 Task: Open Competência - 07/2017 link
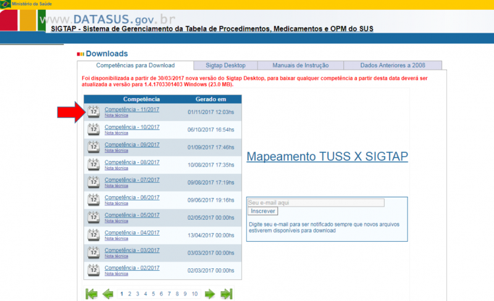tap(132, 179)
